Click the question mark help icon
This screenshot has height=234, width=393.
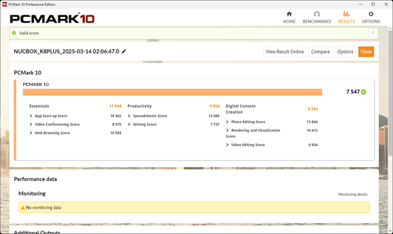(x=373, y=33)
